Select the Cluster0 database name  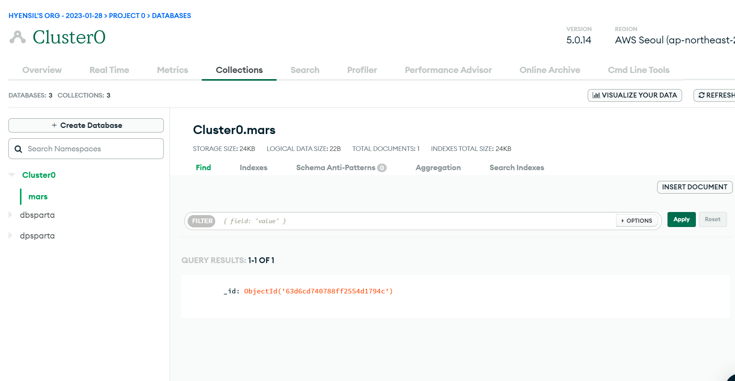pos(39,175)
